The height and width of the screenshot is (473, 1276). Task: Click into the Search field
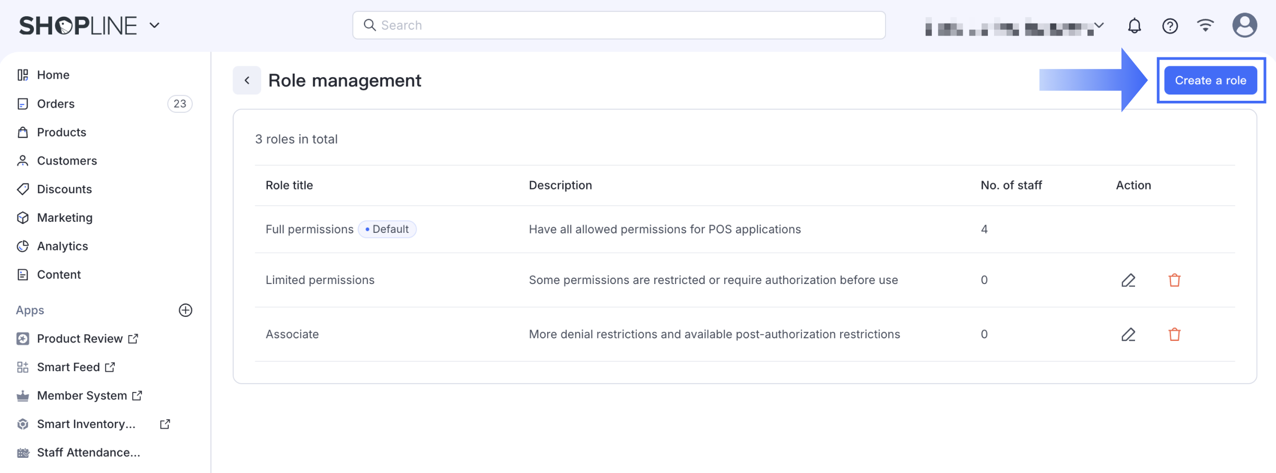[619, 25]
